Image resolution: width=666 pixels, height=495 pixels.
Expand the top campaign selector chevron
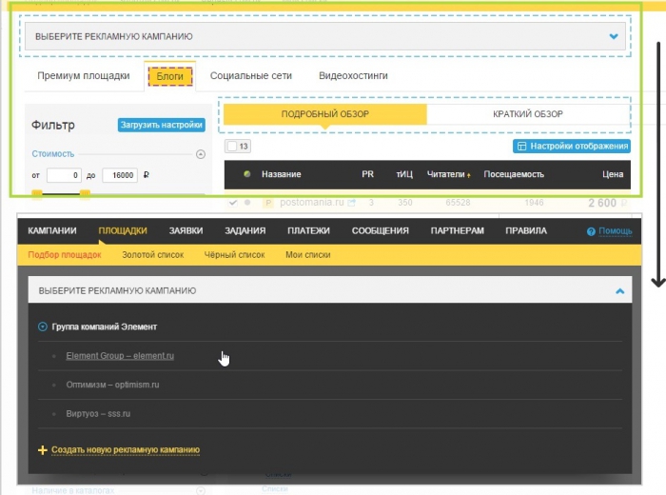click(614, 36)
